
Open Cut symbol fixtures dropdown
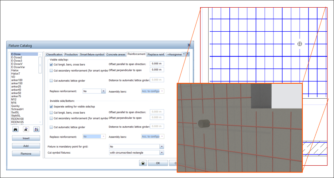[x=161, y=153]
